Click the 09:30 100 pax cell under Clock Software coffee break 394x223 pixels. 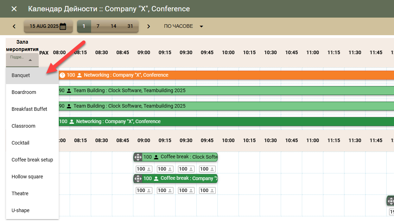186,169
